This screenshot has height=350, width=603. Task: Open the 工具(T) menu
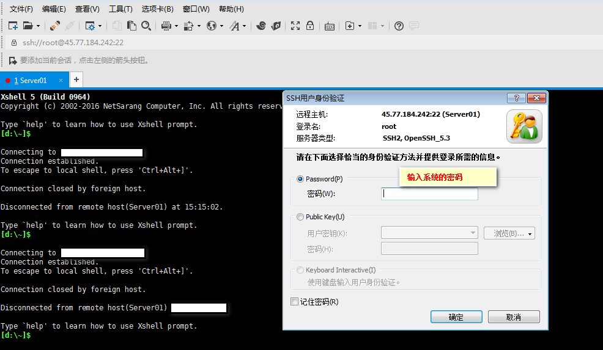click(x=120, y=9)
